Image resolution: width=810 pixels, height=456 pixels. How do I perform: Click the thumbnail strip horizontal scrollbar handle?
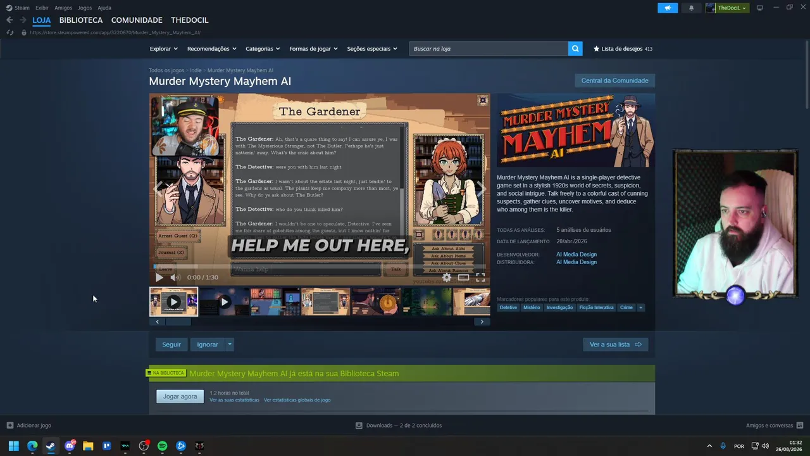click(178, 322)
